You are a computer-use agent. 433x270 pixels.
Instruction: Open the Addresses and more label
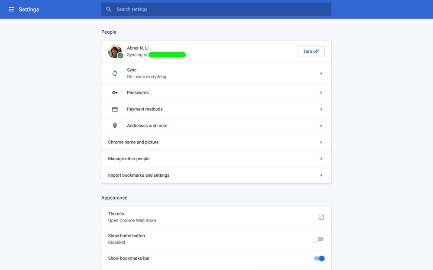pyautogui.click(x=147, y=126)
